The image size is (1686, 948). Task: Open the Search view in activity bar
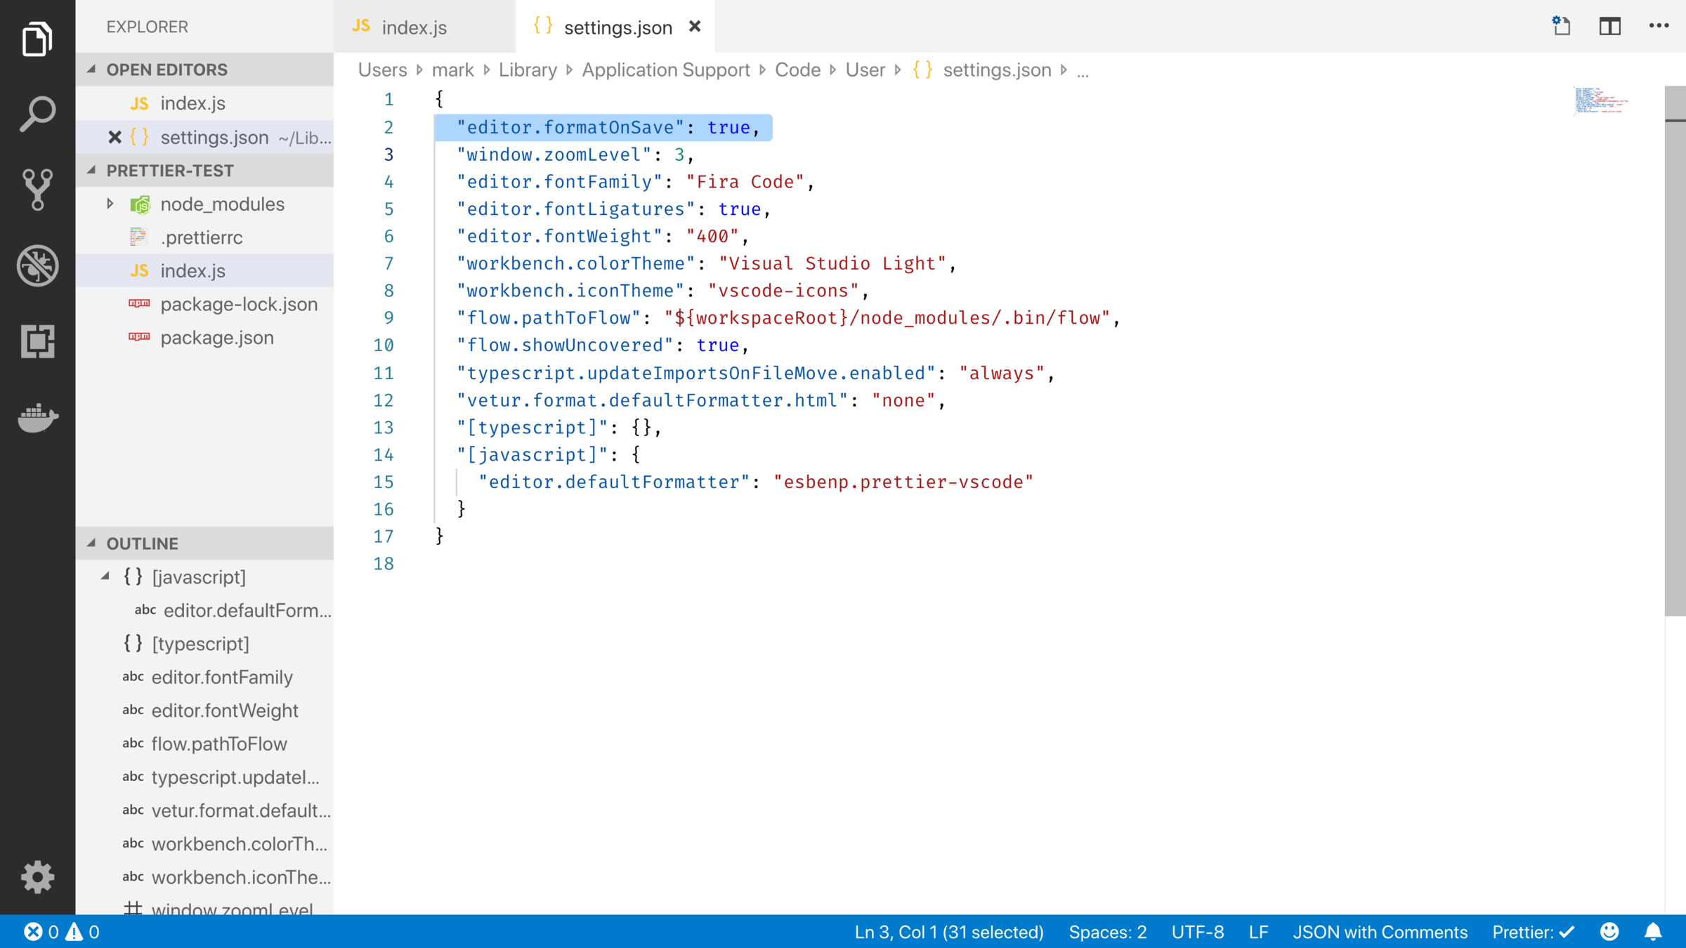[x=37, y=114]
